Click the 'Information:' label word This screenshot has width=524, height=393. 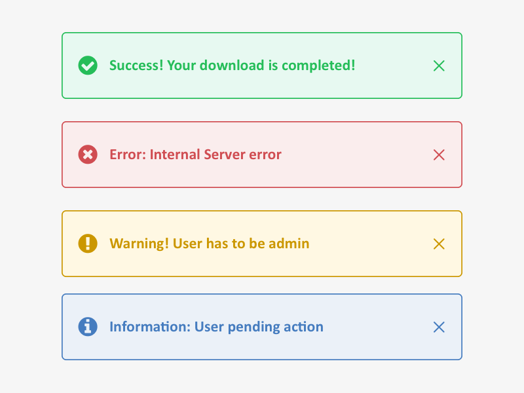pos(150,327)
